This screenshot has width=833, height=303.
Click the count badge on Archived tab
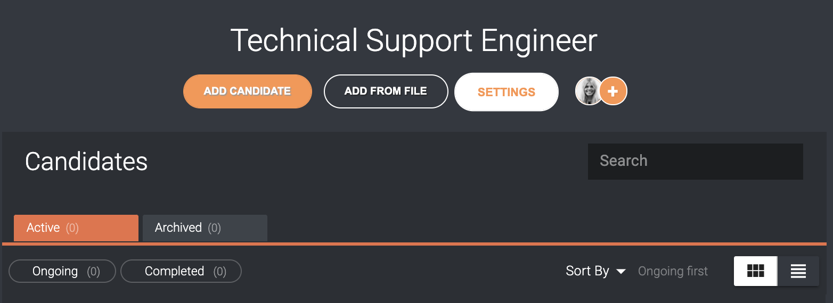pos(214,228)
